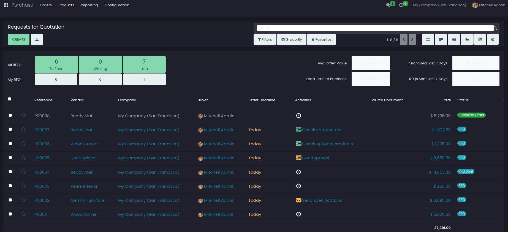The image size is (508, 232).
Task: Star P00002 as a favorite
Action: tap(23, 200)
